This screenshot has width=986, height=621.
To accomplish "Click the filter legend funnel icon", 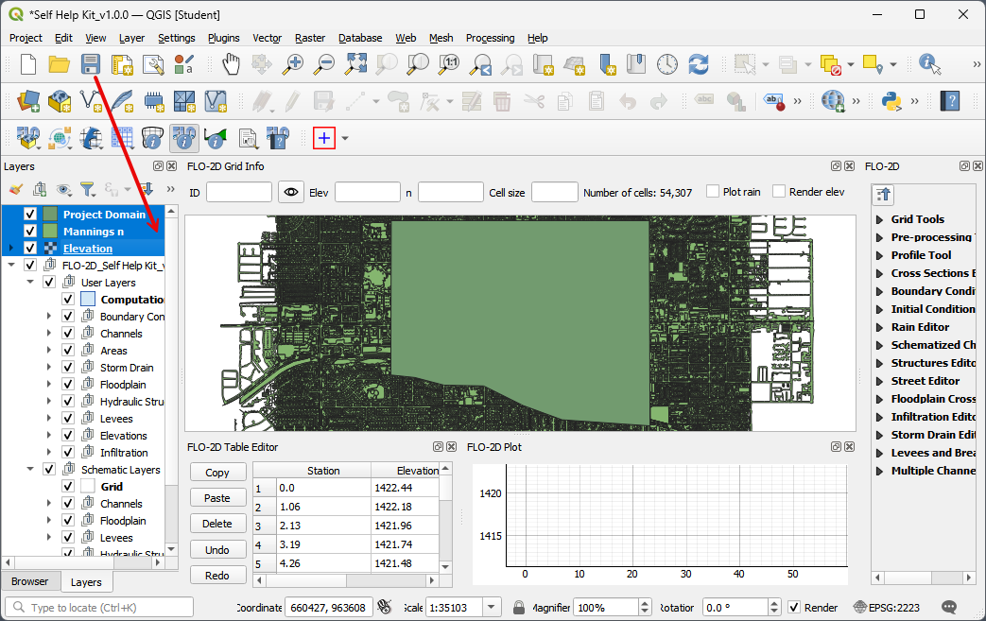I will [x=87, y=189].
